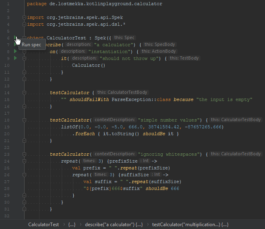Click the "this: TestBody" inlay hint
This screenshot has width=265, height=229.
pos(184,58)
